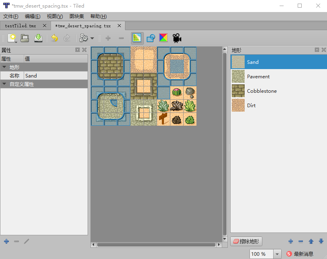Open the tile animation editor camera icon
The image size is (327, 259).
tap(176, 38)
